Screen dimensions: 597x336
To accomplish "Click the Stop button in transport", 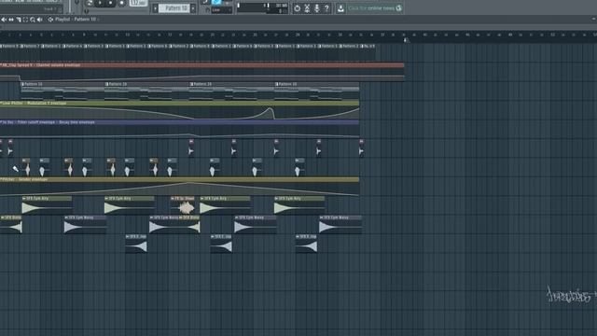I will pos(111,3).
